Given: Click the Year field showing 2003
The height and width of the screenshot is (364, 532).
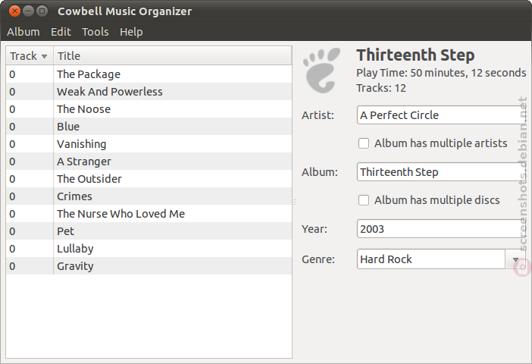Looking at the screenshot, I should [441, 229].
